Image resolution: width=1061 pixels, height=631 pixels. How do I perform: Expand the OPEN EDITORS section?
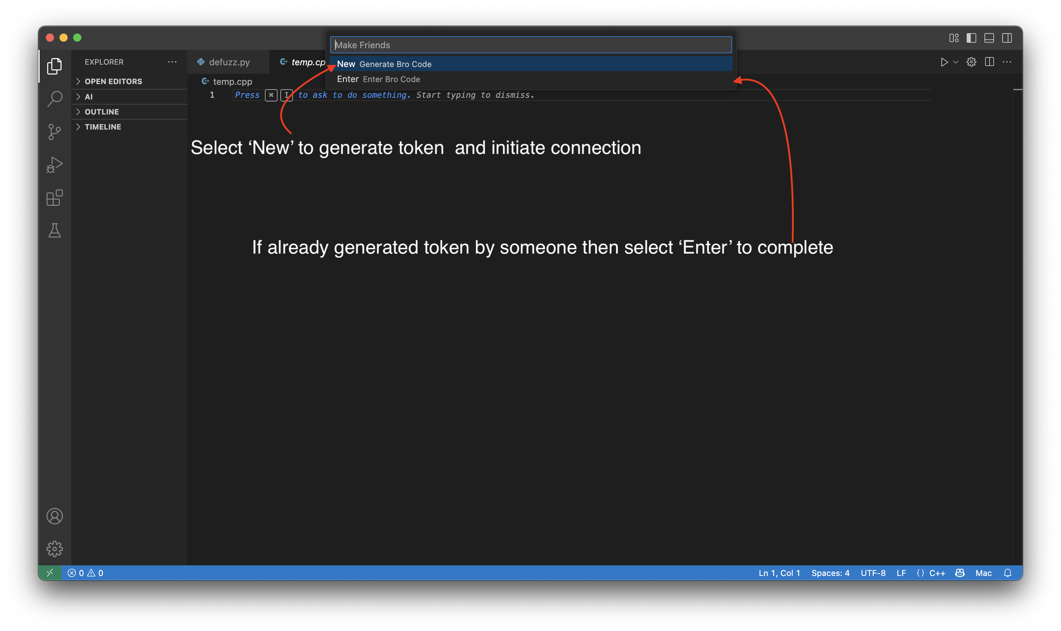[x=113, y=81]
